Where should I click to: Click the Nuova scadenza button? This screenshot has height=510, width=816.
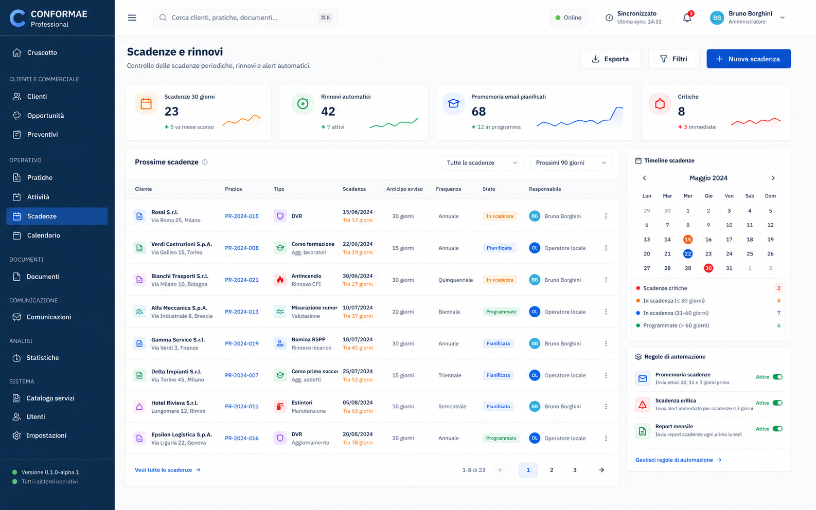[x=749, y=59]
